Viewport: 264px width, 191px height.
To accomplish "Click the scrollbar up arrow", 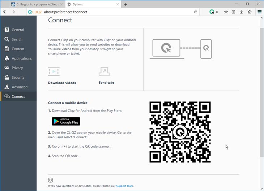I will coord(261,18).
